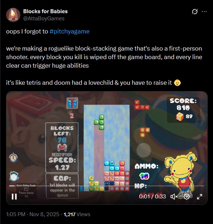Click the #pitchyagame hashtag link

[x=69, y=31]
